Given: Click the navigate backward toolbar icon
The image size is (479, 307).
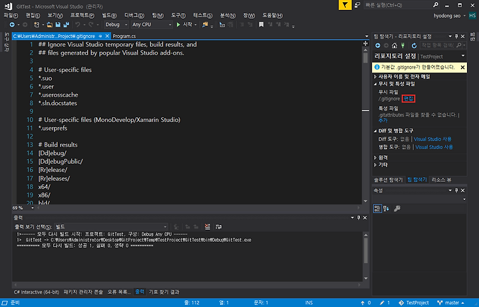Looking at the screenshot, I should point(12,25).
